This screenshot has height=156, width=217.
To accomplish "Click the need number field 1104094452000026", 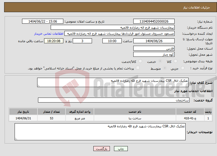I will point(154,21).
